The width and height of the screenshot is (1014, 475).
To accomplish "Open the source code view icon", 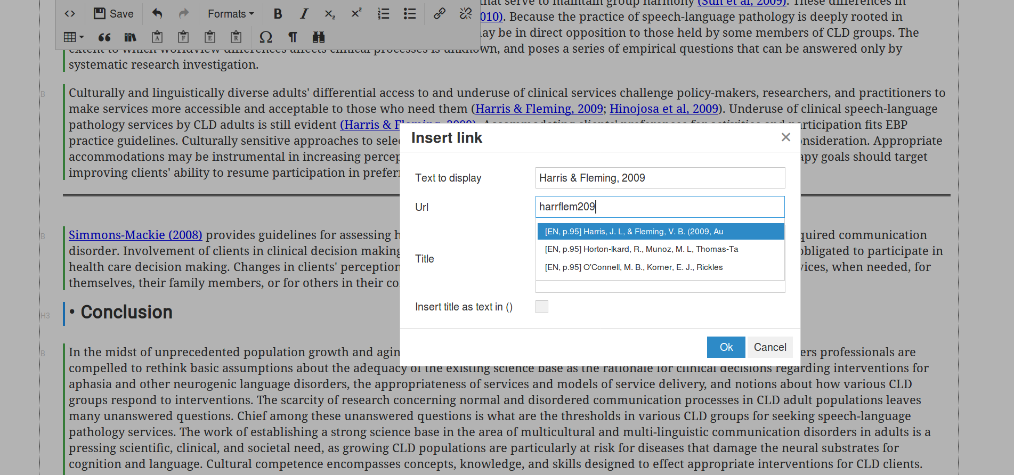I will tap(70, 14).
